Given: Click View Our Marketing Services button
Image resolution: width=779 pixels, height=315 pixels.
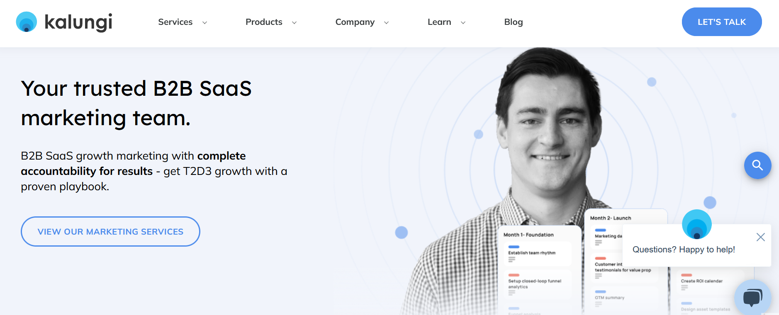Looking at the screenshot, I should (110, 232).
